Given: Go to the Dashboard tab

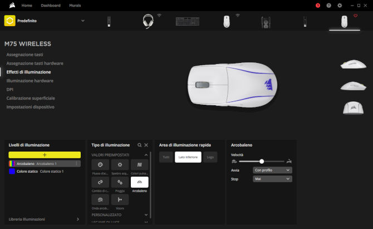Looking at the screenshot, I should [51, 6].
